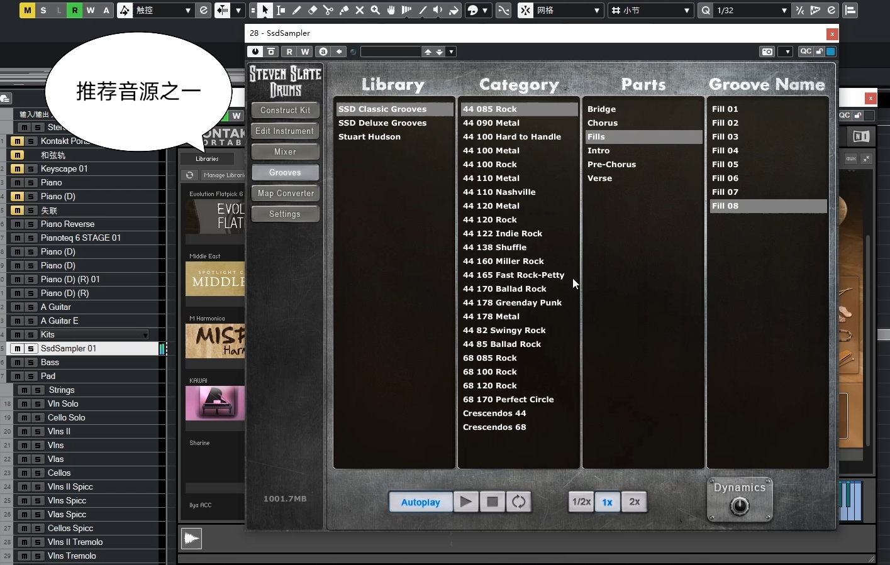Open the auto-scroll dropdown arrow

238,10
